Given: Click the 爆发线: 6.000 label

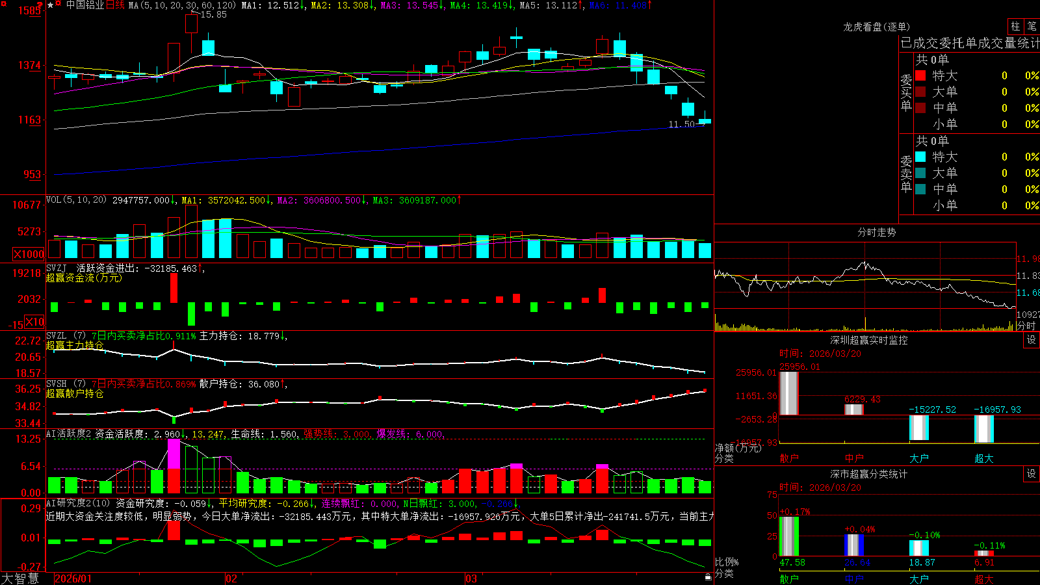Looking at the screenshot, I should click(409, 434).
